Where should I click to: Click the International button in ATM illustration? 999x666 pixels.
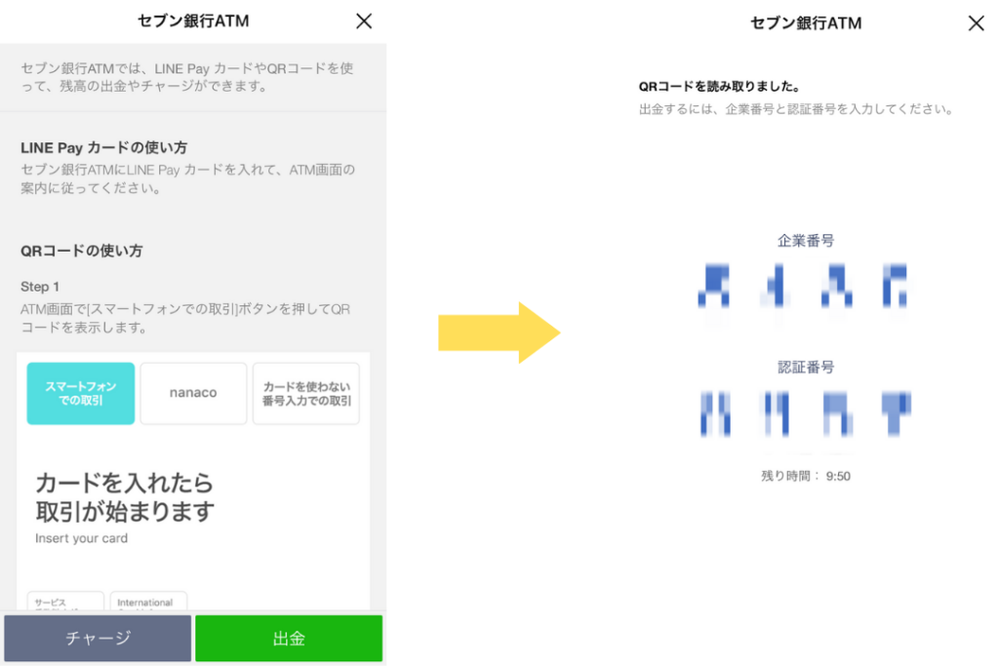tap(148, 601)
